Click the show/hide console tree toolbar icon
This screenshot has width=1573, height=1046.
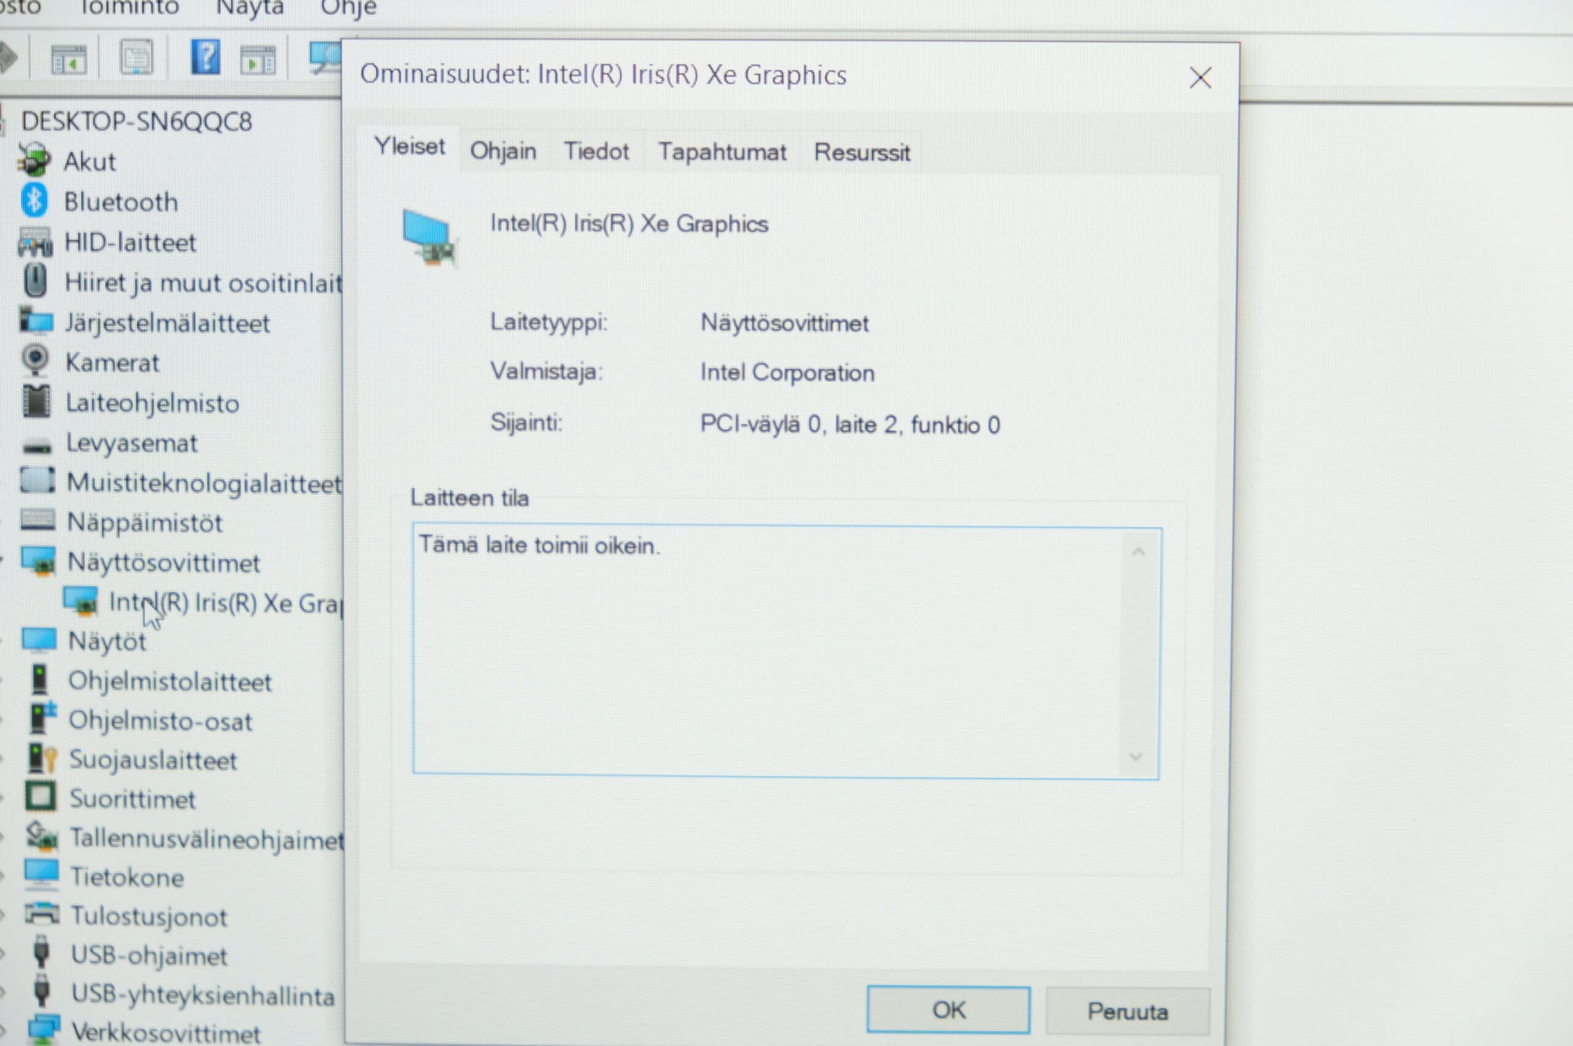(69, 60)
